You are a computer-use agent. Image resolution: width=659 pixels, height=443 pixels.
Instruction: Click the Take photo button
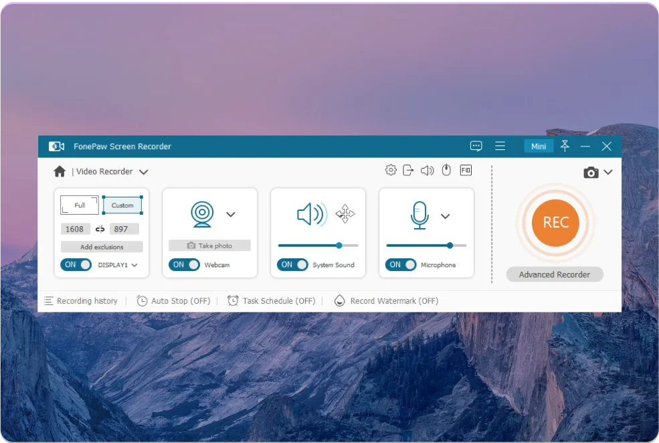point(209,246)
